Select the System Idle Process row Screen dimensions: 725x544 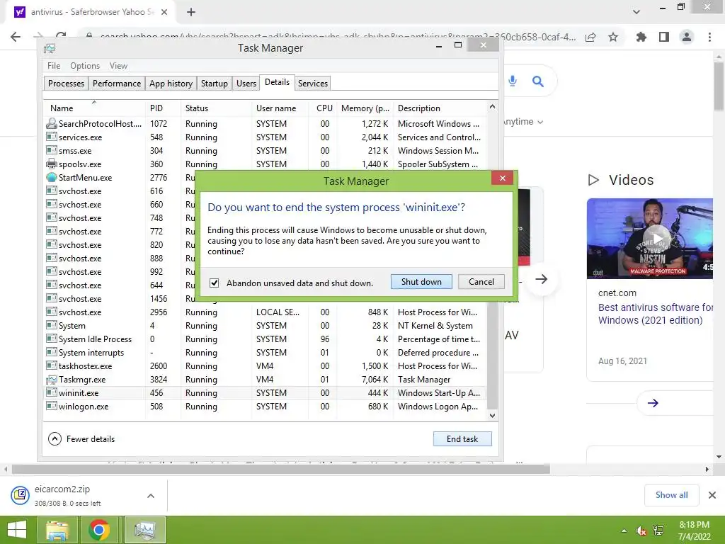[265, 339]
